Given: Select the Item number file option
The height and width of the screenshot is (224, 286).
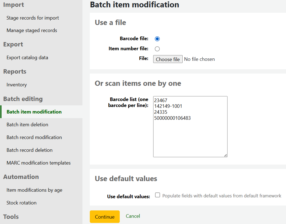Looking at the screenshot, I should coord(157,49).
